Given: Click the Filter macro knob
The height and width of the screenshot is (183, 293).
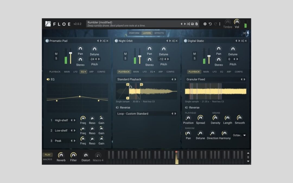Looking at the screenshot, I should click(74, 155).
